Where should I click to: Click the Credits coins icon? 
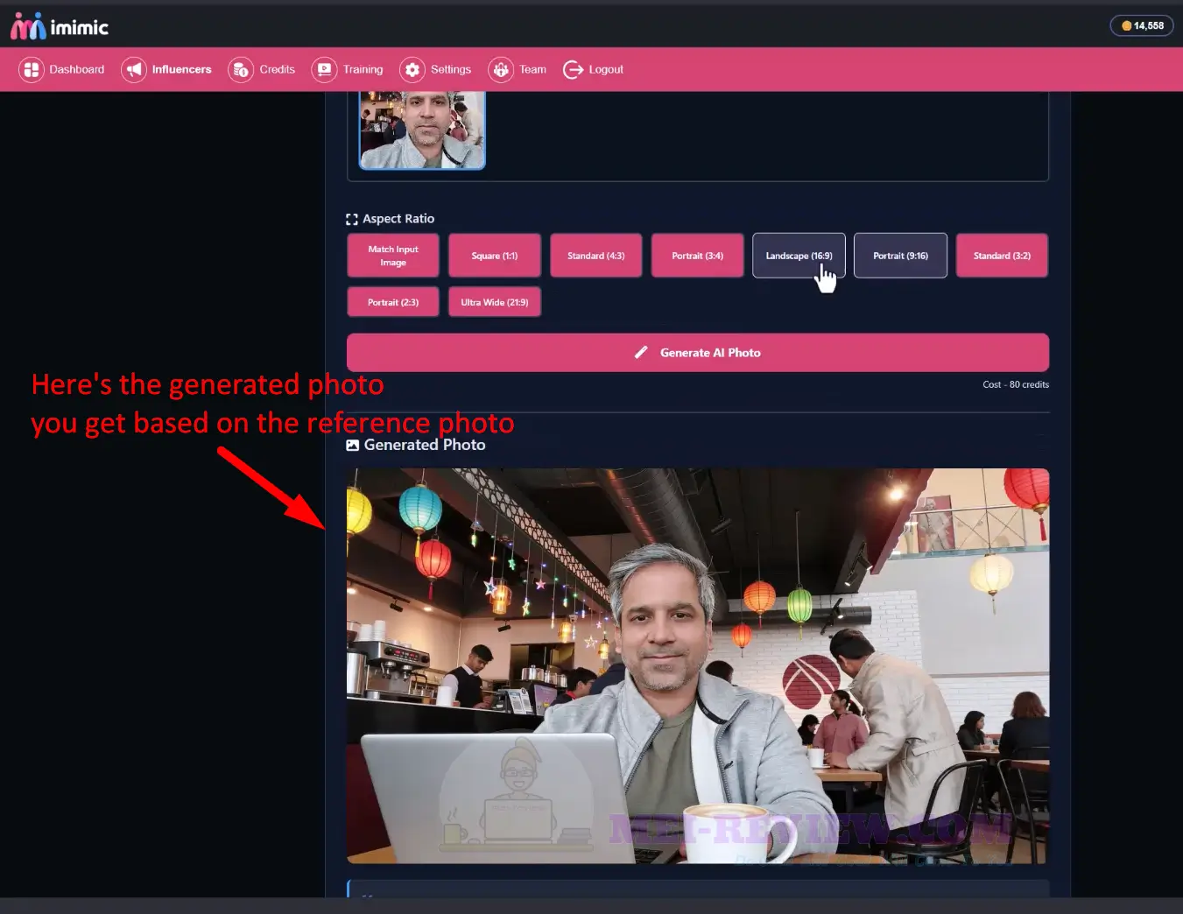[x=241, y=70]
